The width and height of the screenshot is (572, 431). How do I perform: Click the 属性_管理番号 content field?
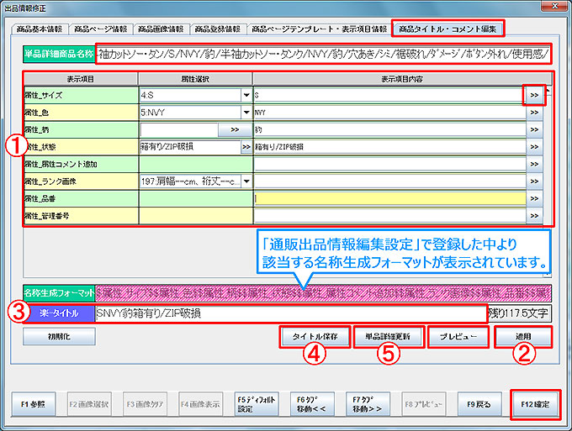pos(389,216)
